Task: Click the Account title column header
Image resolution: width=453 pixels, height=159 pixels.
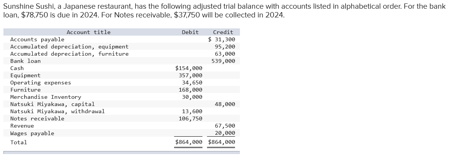Action: [x=89, y=33]
